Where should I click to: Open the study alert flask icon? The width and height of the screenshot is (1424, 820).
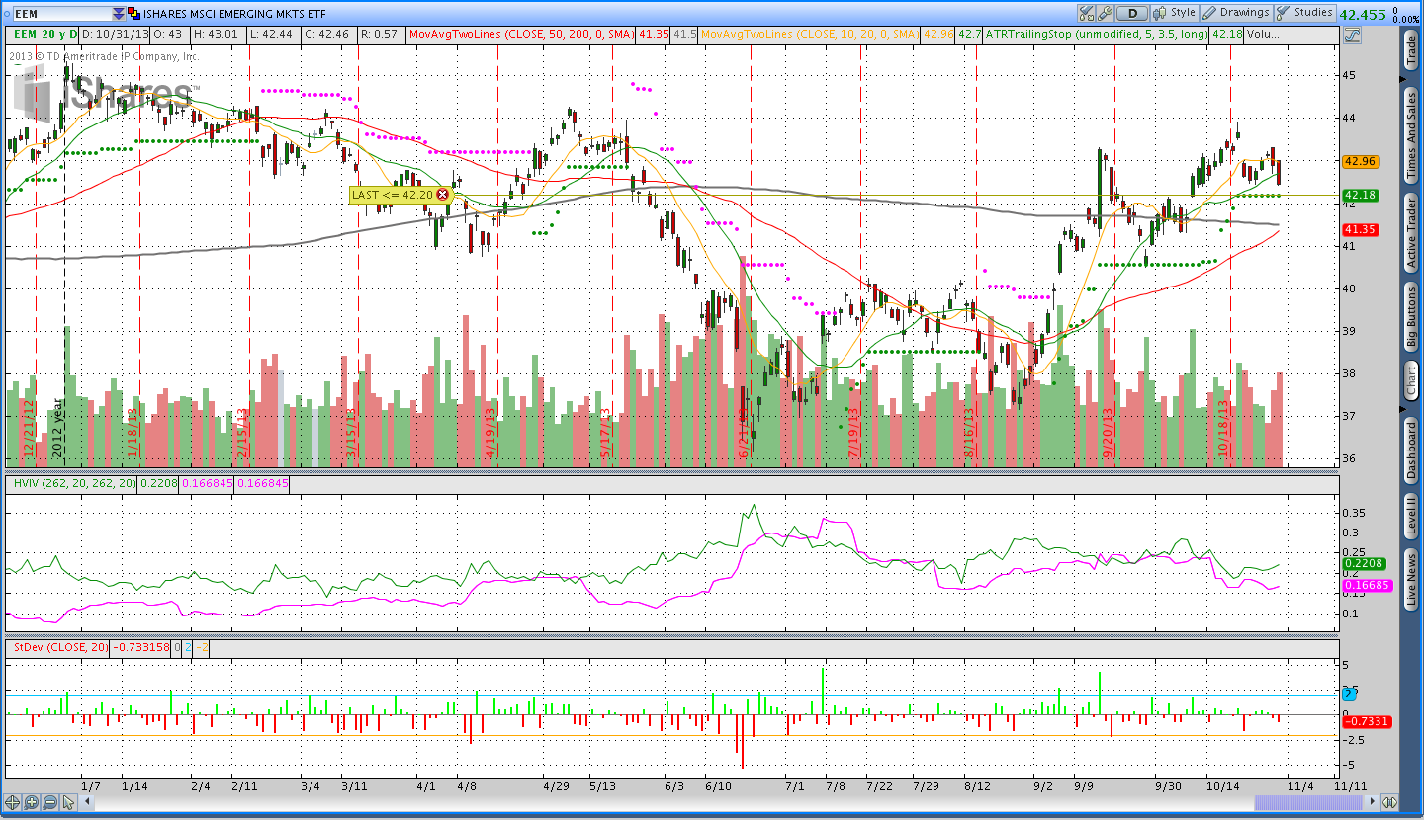(x=1086, y=13)
